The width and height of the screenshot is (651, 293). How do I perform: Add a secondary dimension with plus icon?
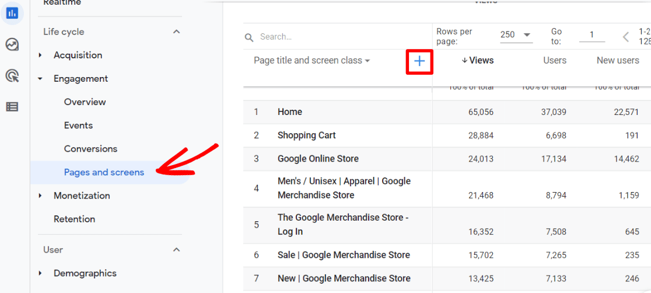click(x=420, y=61)
